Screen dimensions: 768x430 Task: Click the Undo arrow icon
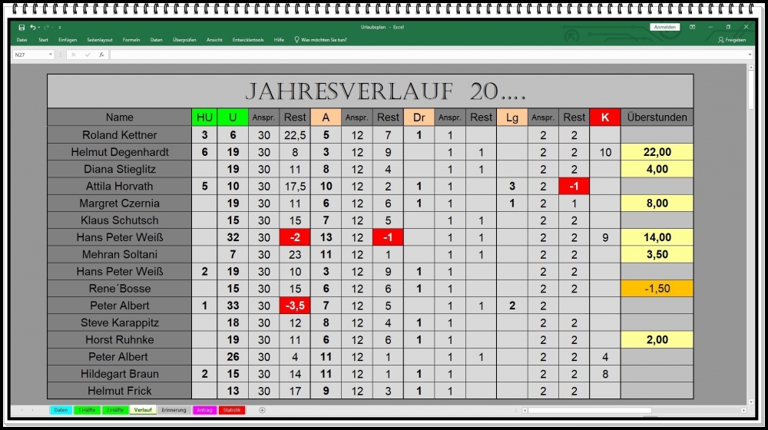click(x=33, y=27)
